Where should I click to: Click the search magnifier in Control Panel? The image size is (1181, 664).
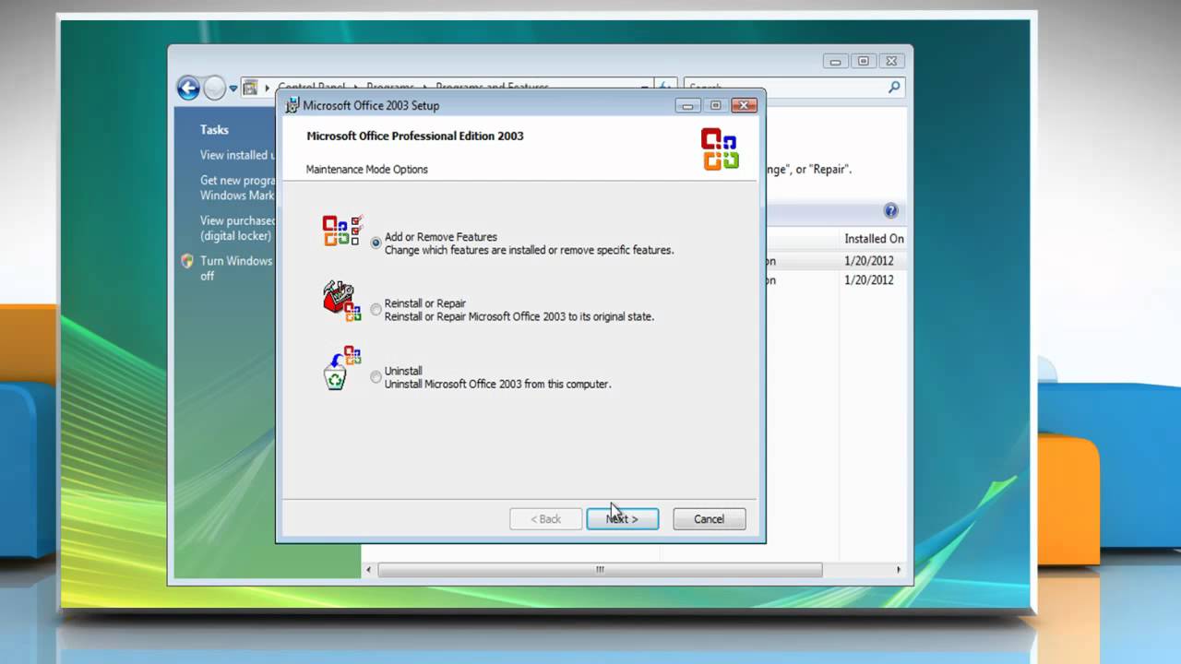pyautogui.click(x=894, y=88)
